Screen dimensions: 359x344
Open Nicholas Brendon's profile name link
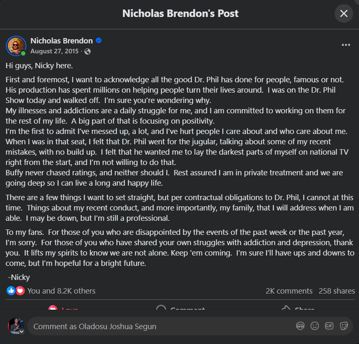(x=62, y=41)
